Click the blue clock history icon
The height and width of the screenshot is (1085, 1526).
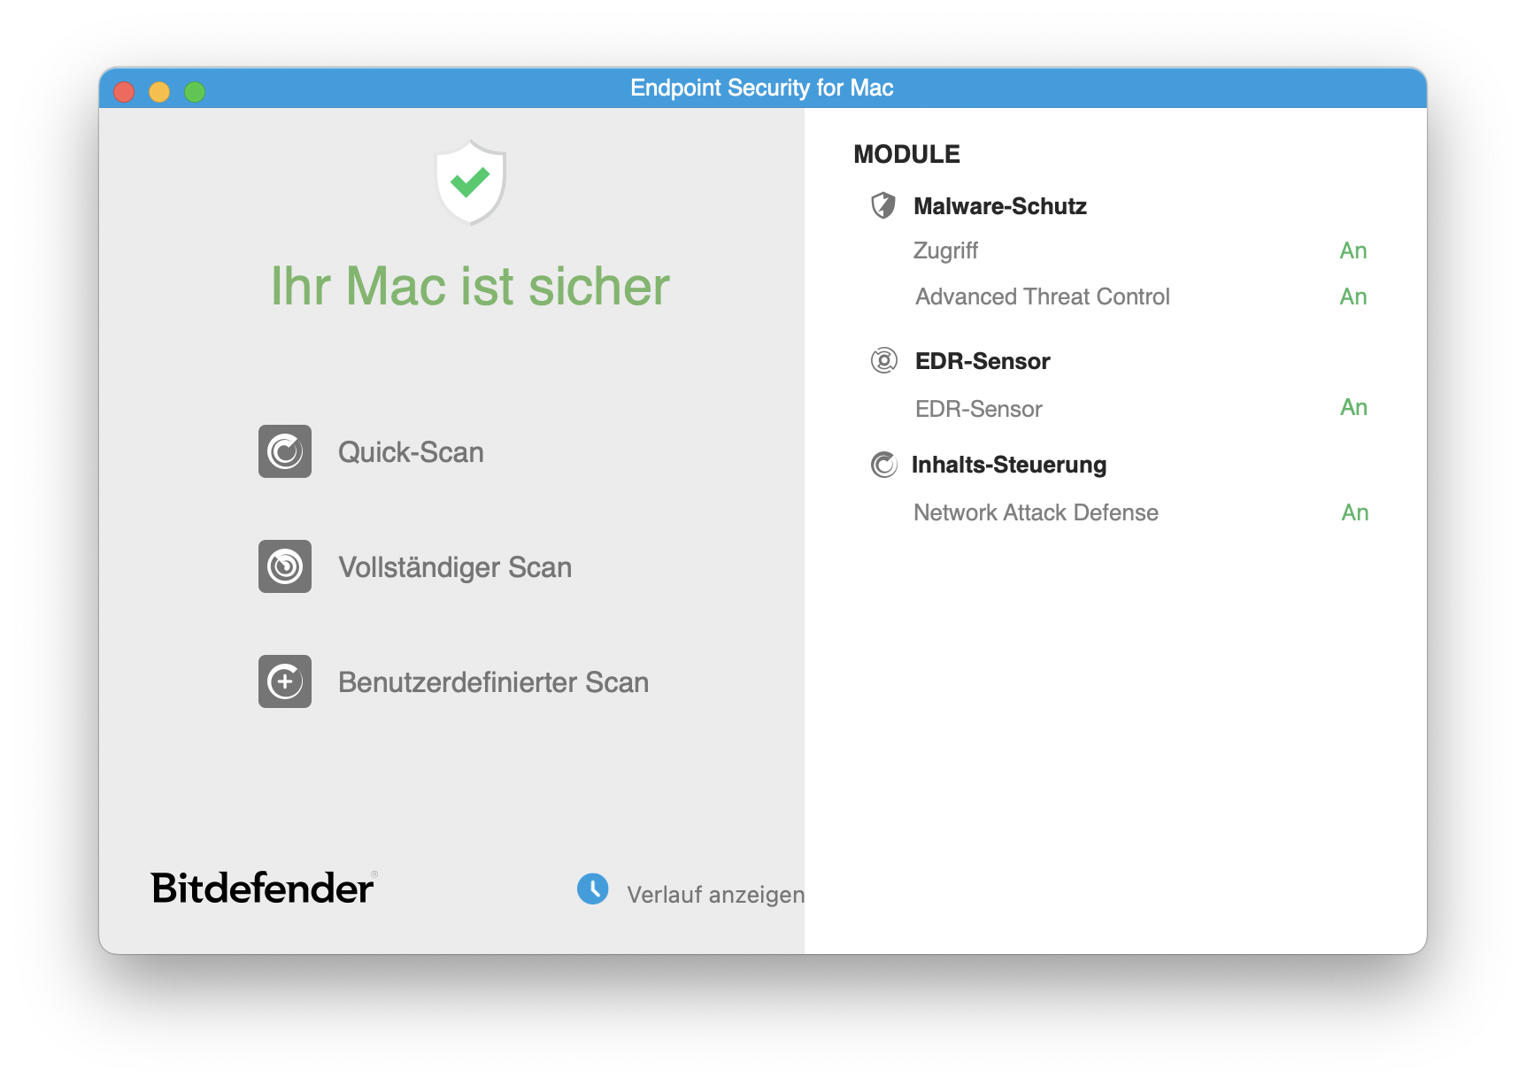pos(593,889)
